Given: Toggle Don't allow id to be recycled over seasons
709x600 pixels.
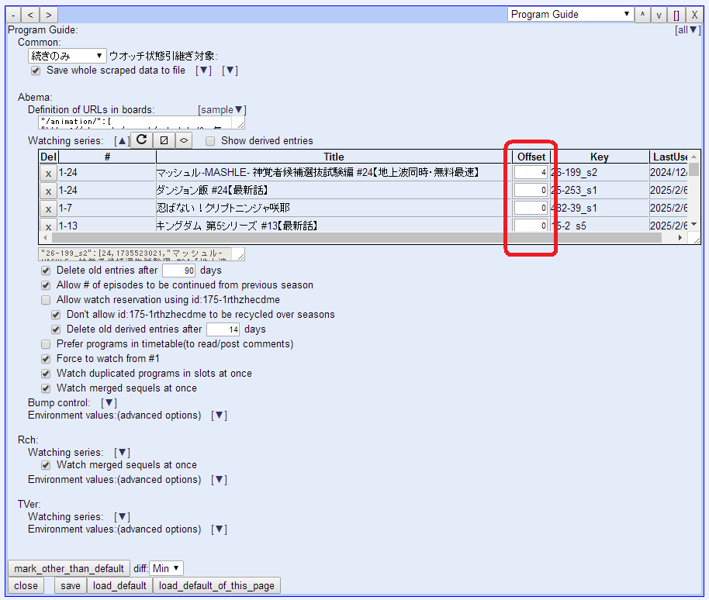Looking at the screenshot, I should click(56, 315).
